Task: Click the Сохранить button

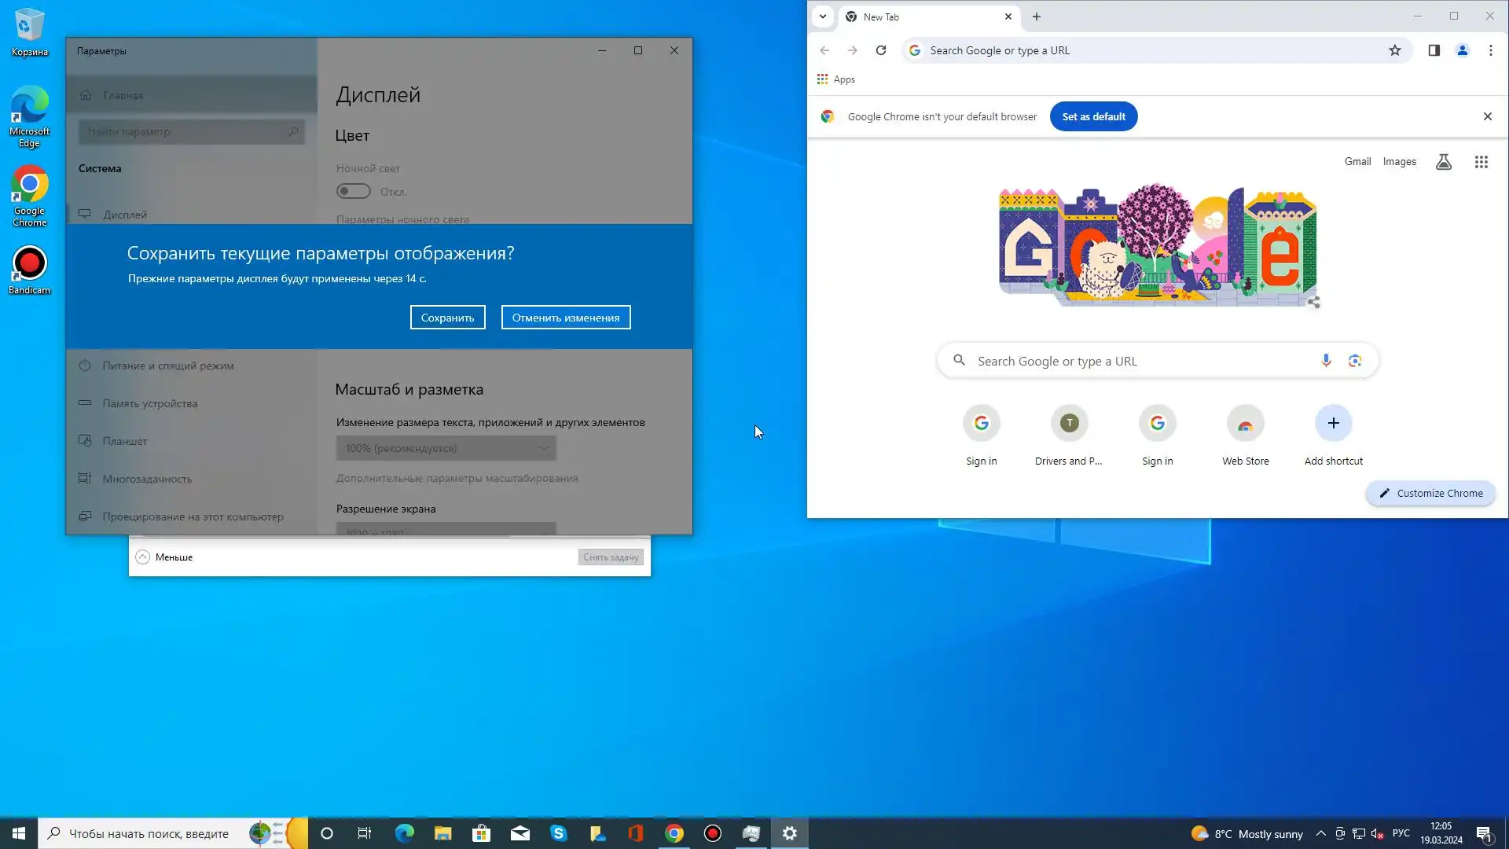Action: tap(447, 318)
